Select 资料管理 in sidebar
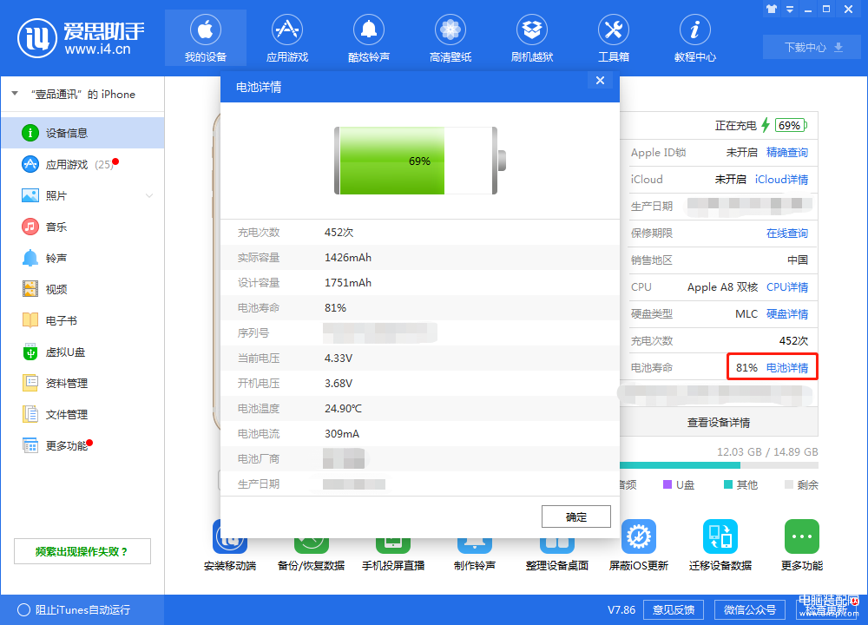868x625 pixels. [82, 383]
